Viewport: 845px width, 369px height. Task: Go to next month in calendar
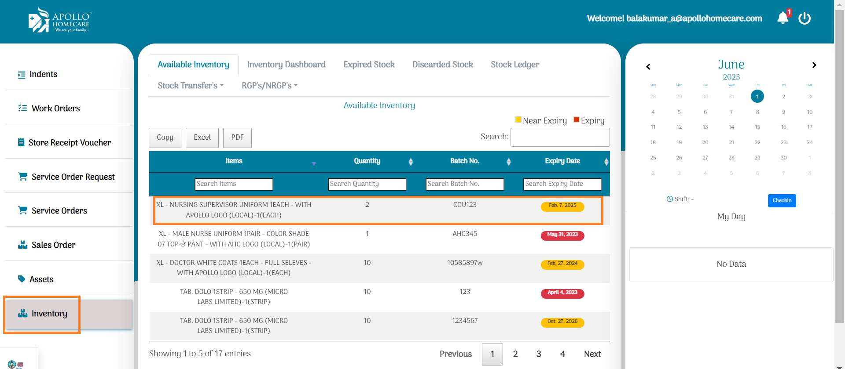click(x=814, y=65)
